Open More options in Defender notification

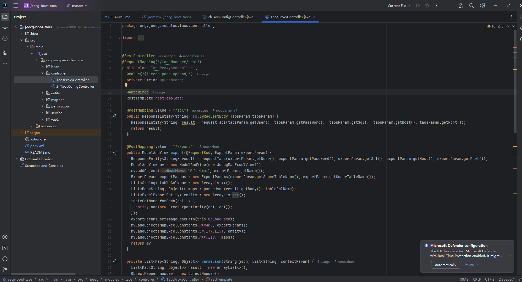pos(471,265)
